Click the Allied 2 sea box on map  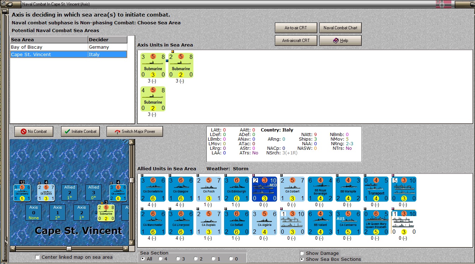(x=70, y=192)
